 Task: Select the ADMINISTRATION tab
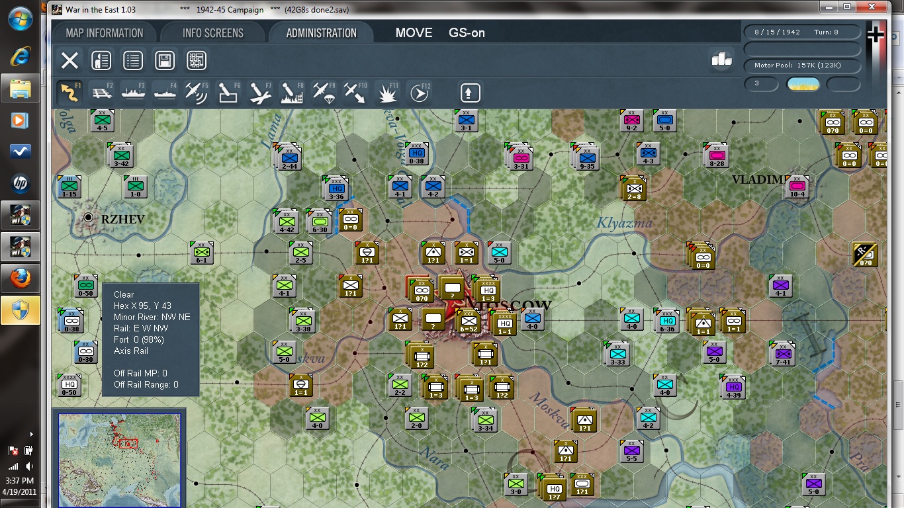coord(322,33)
